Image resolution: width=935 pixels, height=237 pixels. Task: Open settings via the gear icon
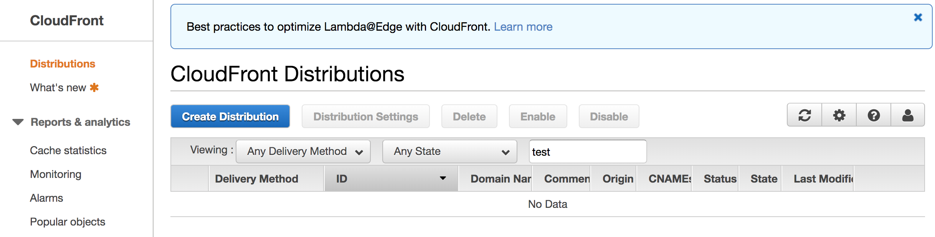click(839, 115)
